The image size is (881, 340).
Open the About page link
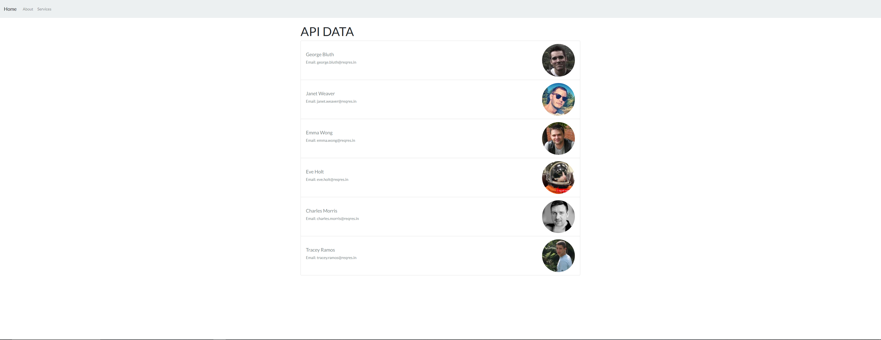coord(28,9)
